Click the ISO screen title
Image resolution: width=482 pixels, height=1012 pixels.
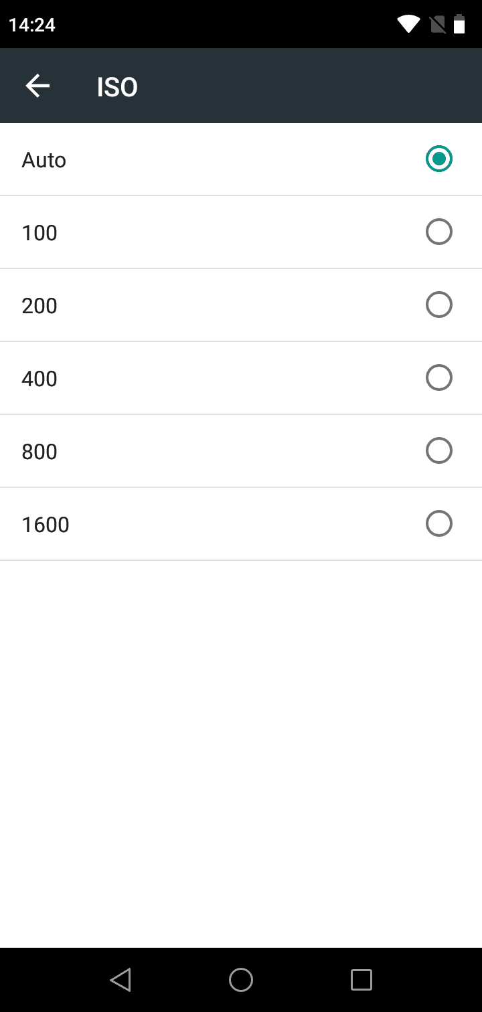pyautogui.click(x=117, y=88)
